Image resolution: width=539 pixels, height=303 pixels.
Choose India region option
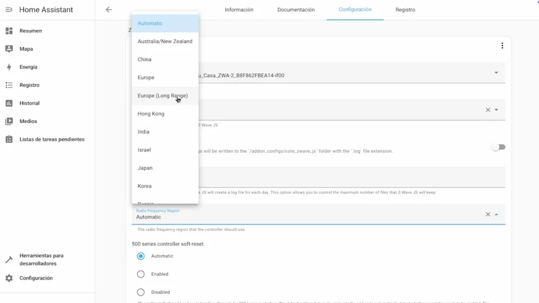pos(165,132)
